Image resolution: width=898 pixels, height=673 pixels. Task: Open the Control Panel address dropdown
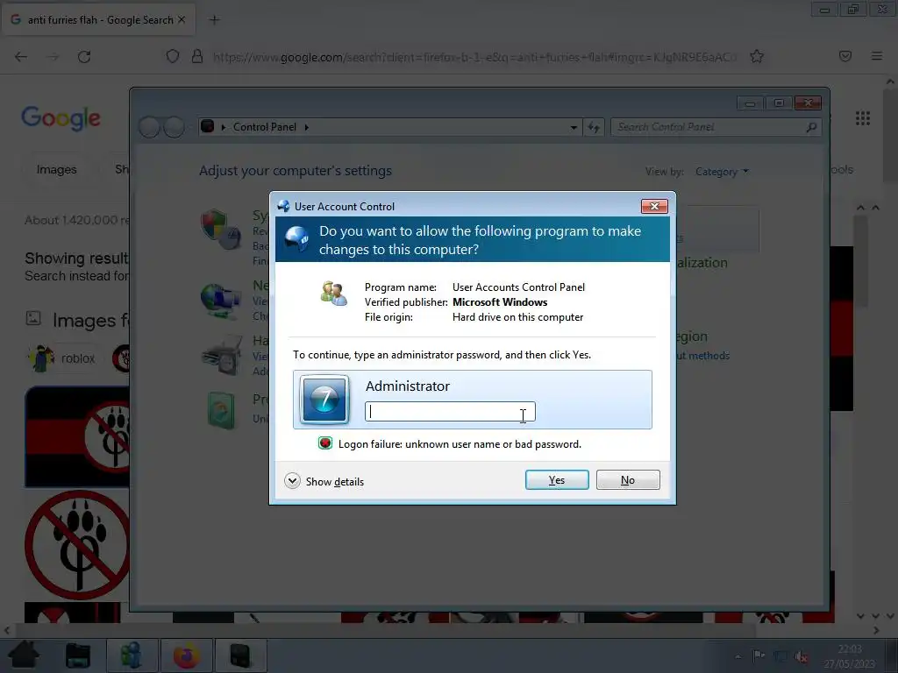tap(574, 127)
